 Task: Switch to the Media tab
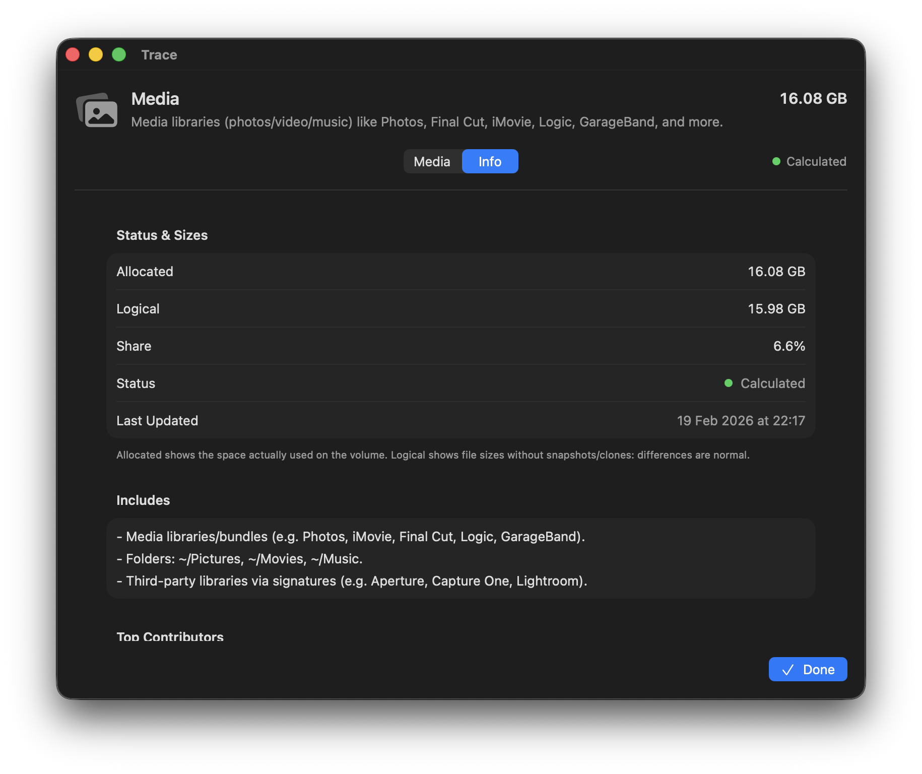(432, 161)
